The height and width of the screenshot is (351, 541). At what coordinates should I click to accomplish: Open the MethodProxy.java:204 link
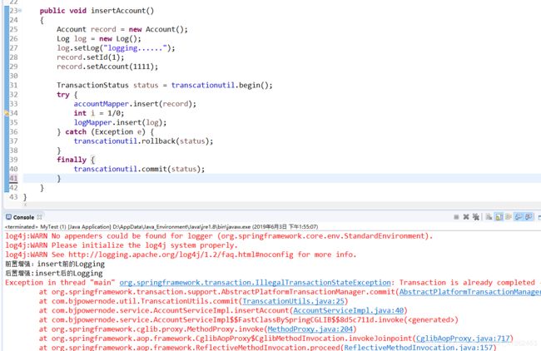(x=310, y=329)
